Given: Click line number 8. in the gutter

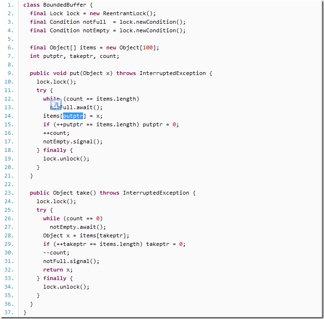Looking at the screenshot, I should [10, 65].
